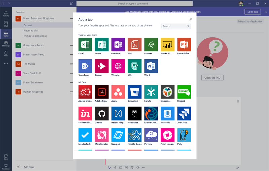
Task: Select the Jira Cloud tile
Action: tap(184, 114)
